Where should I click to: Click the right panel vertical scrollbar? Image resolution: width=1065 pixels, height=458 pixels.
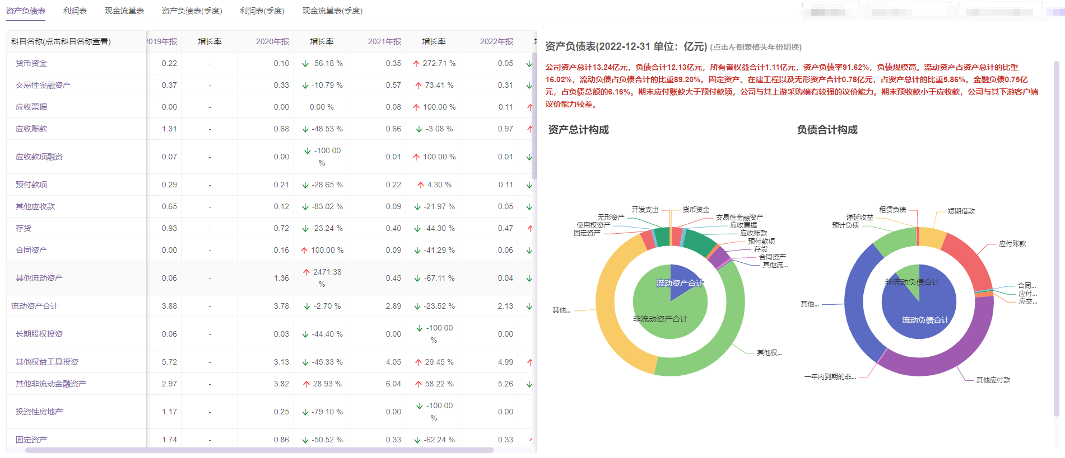[1056, 239]
